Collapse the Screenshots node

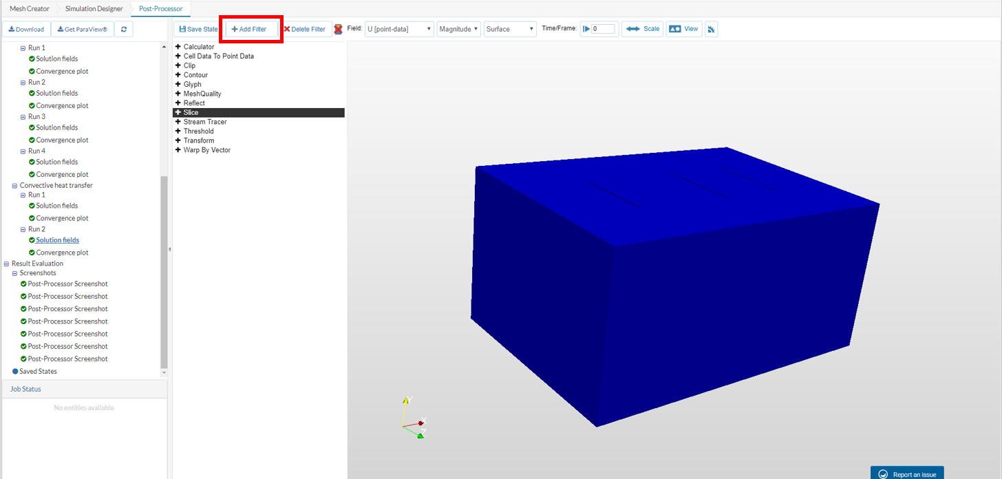tap(14, 273)
